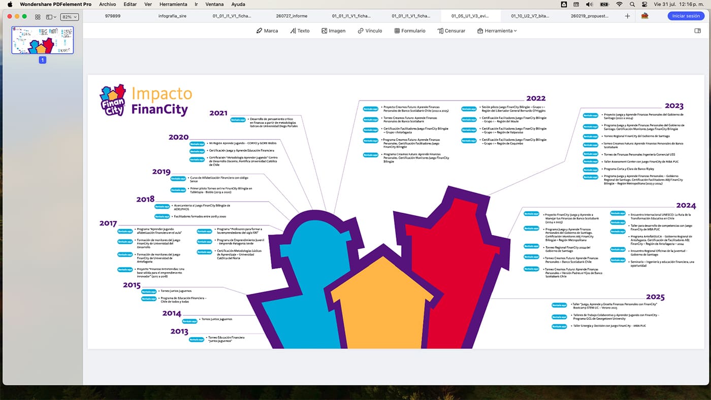Open the Apple menu
Image resolution: width=711 pixels, height=400 pixels.
(x=10, y=4)
